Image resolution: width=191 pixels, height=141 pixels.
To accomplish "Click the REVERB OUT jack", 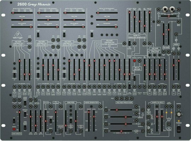I will click(169, 52).
